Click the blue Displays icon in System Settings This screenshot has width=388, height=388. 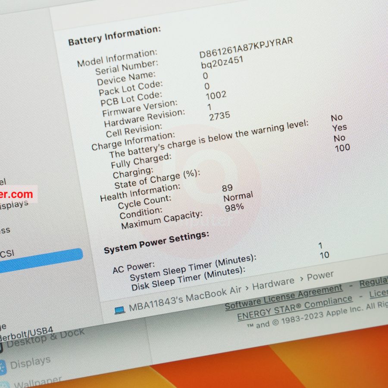(3, 367)
